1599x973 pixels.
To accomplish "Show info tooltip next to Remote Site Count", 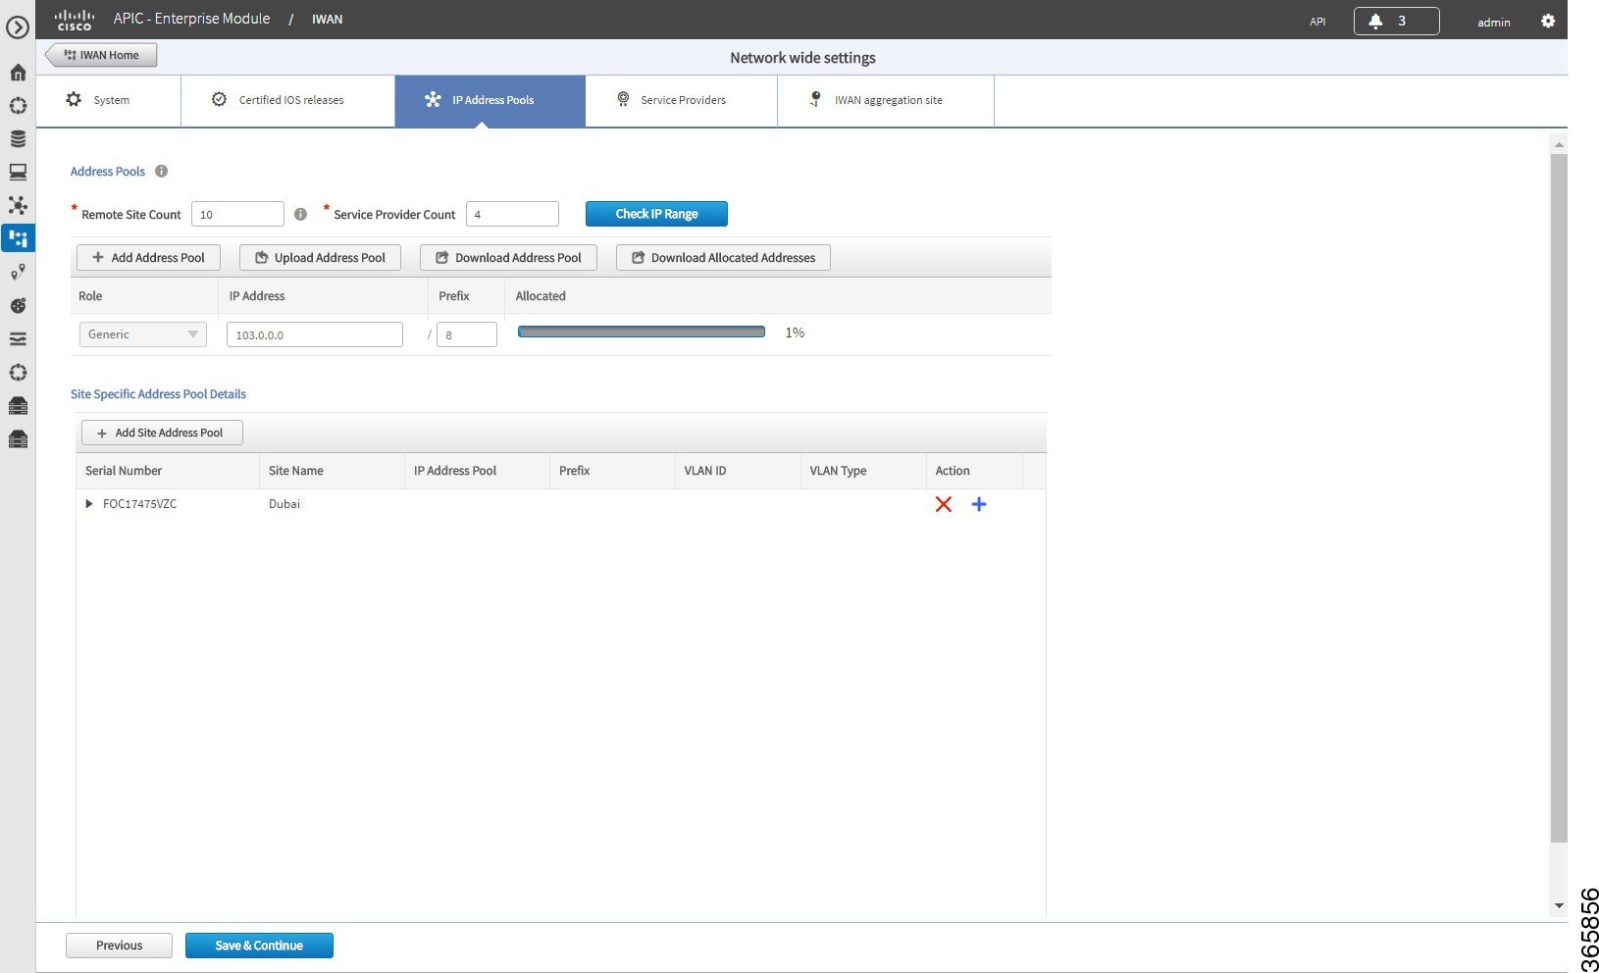I will [x=300, y=214].
